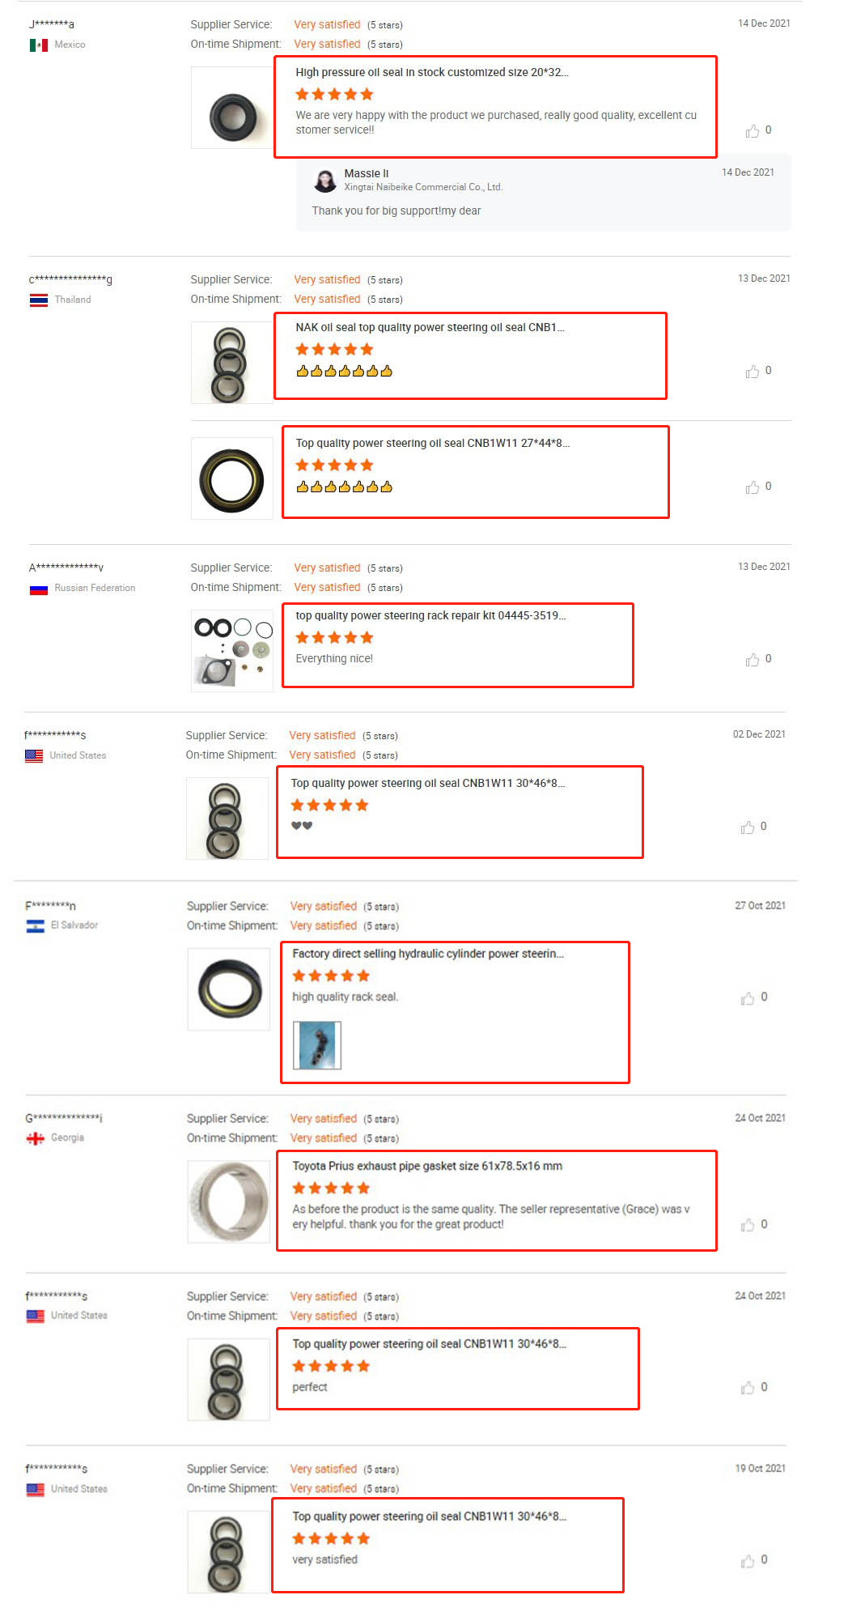Thumbs-up the 02 Dec 2021 review

click(x=748, y=827)
